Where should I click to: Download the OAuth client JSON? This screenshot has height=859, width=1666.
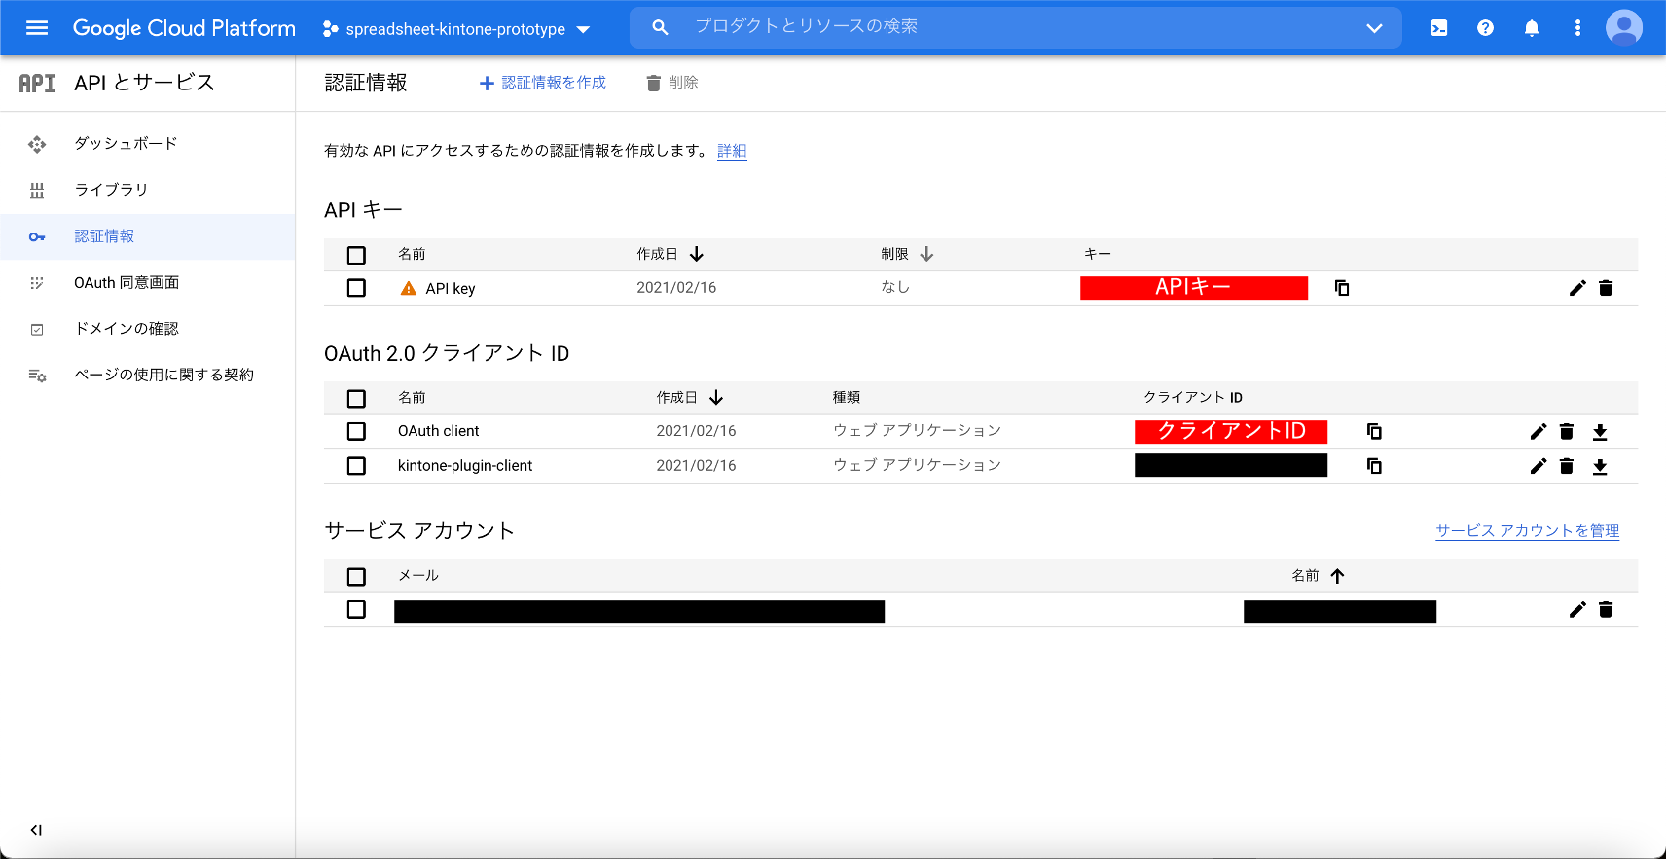coord(1599,432)
